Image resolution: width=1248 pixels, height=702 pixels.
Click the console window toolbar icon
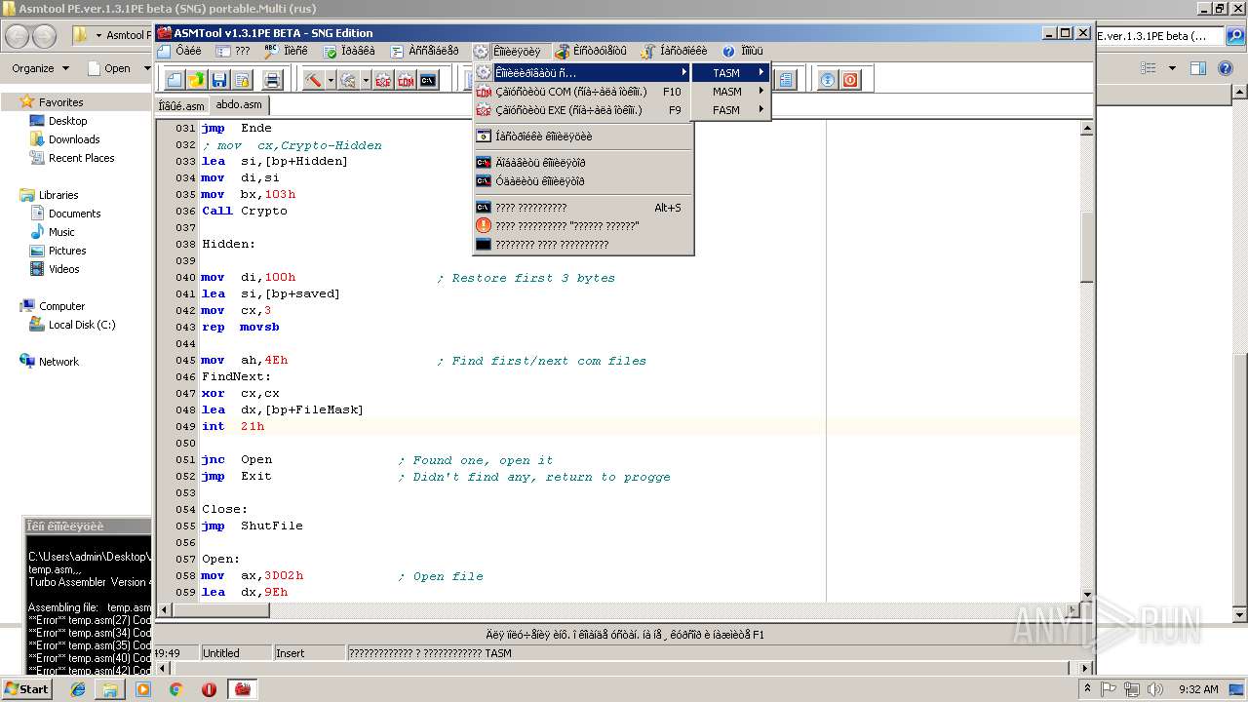click(x=428, y=80)
